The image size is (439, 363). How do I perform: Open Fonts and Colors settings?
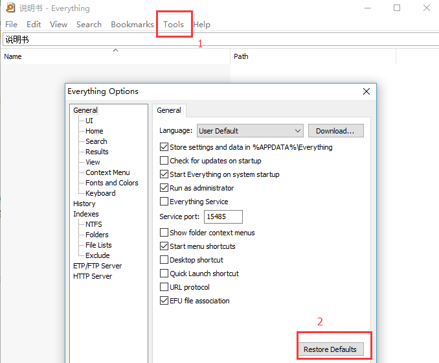tap(111, 183)
